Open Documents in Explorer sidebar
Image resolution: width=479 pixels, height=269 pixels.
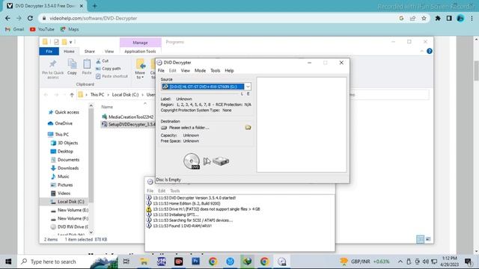click(x=65, y=159)
